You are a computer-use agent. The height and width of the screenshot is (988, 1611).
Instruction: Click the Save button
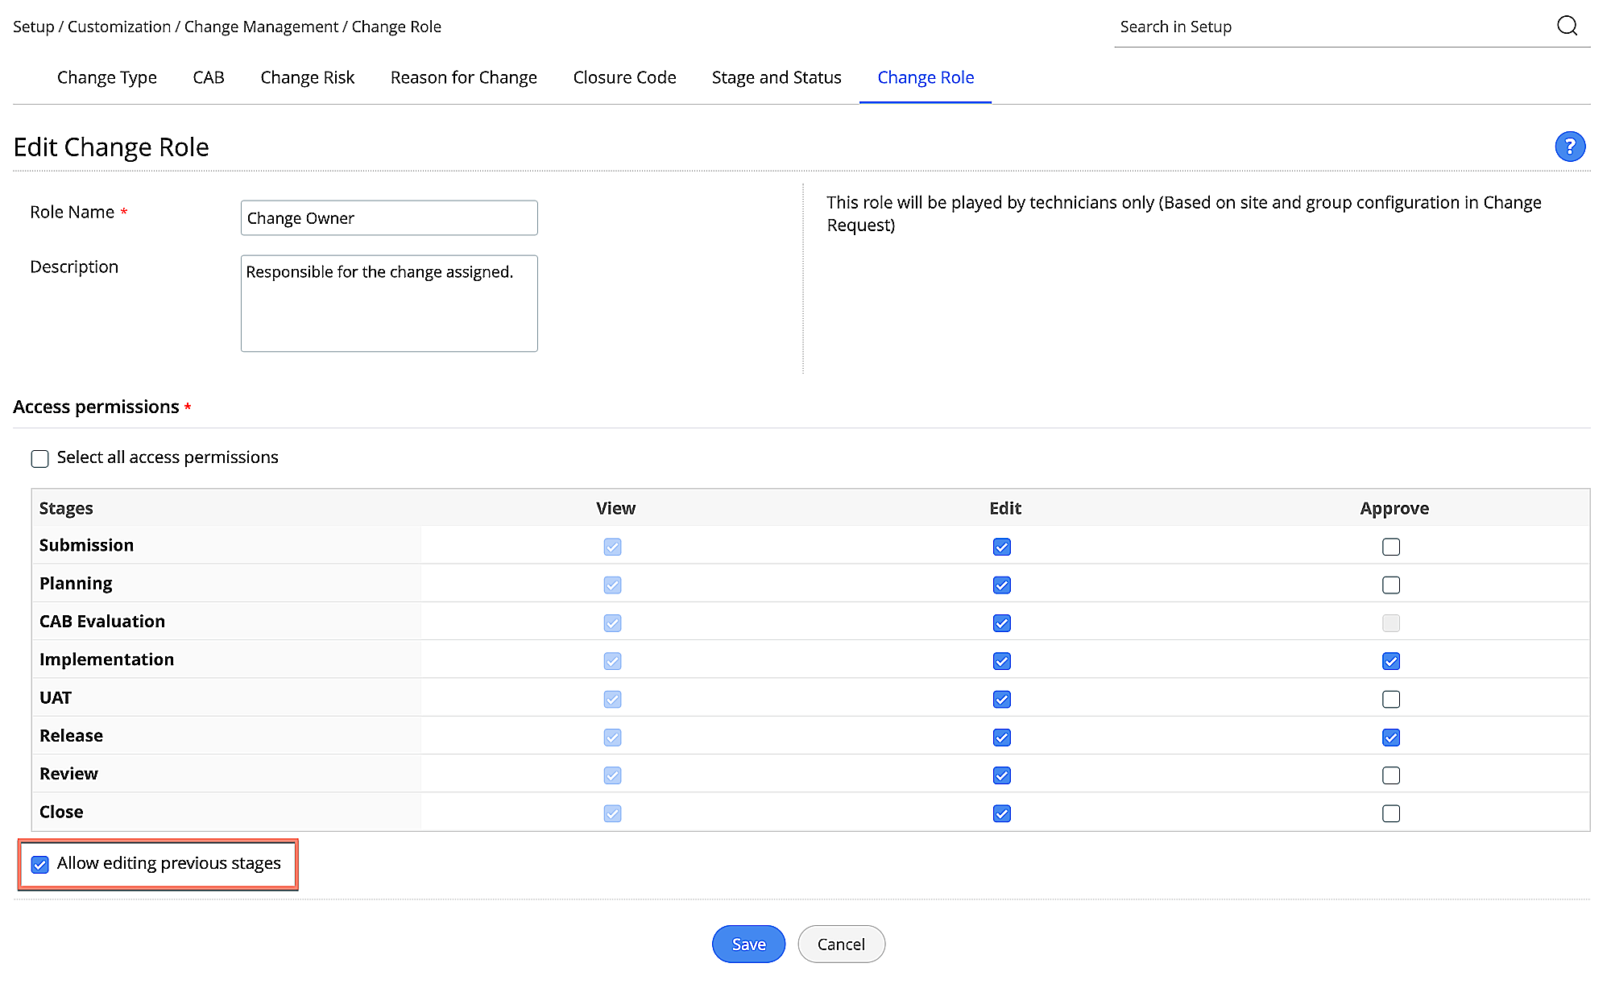748,944
